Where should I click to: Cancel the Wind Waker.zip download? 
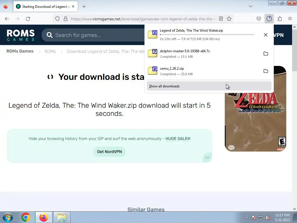point(266,35)
